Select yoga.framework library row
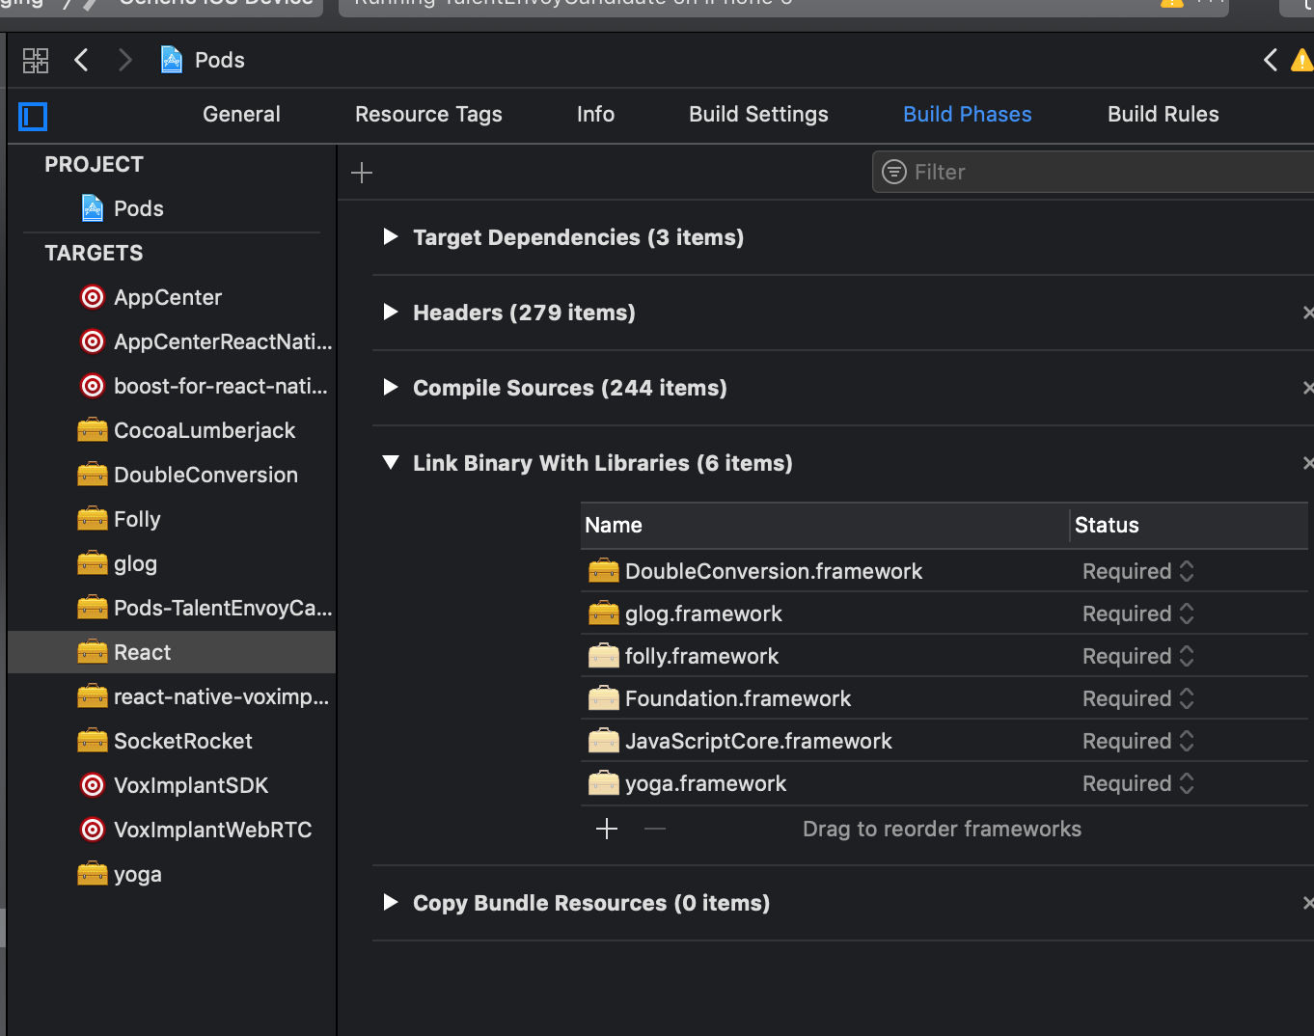 [x=944, y=783]
